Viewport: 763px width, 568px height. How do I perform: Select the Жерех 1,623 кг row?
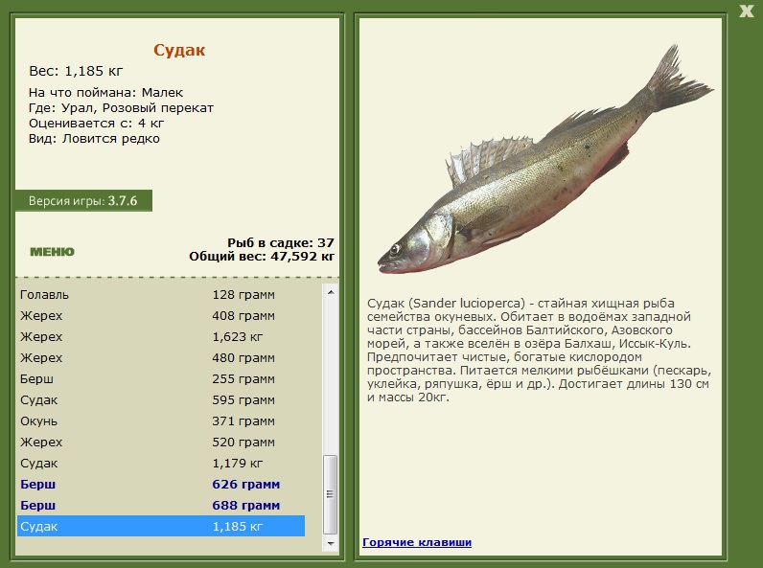click(x=161, y=336)
